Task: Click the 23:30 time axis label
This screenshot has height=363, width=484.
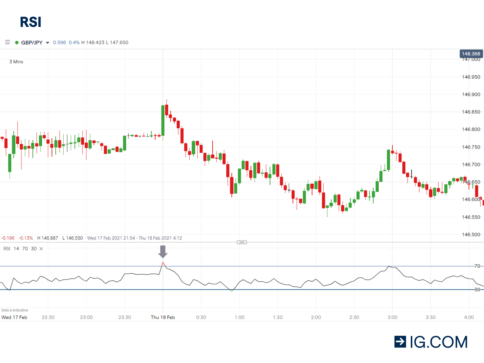Action: (x=125, y=317)
